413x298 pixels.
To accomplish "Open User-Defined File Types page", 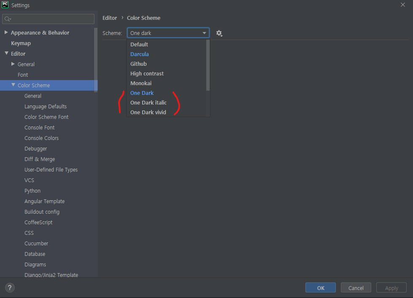I will point(51,169).
